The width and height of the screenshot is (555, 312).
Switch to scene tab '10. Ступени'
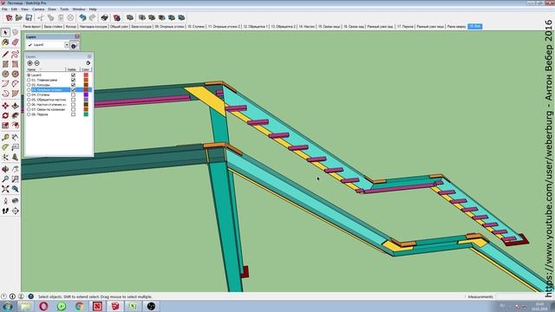[x=196, y=27]
